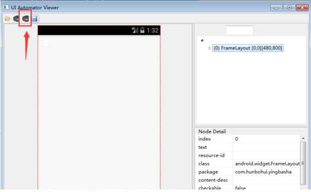Viewport: 311px width, 192px height.
Task: Click the checkable value false
Action: click(240, 187)
